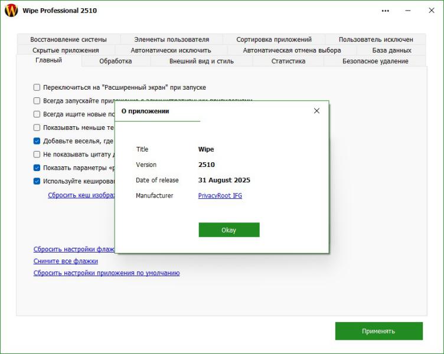The image size is (444, 354).
Task: Click the green Okay button
Action: coord(229,230)
